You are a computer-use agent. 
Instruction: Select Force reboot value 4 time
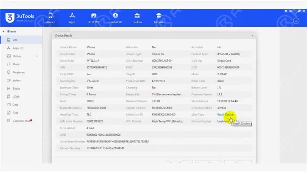click(90, 128)
